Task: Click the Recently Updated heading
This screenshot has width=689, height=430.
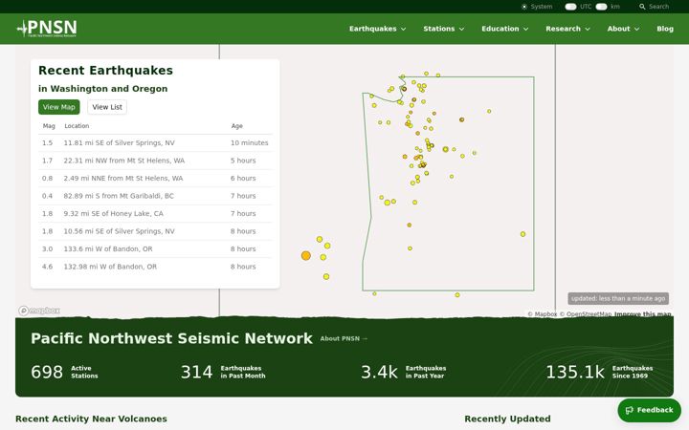Action: pyautogui.click(x=507, y=419)
